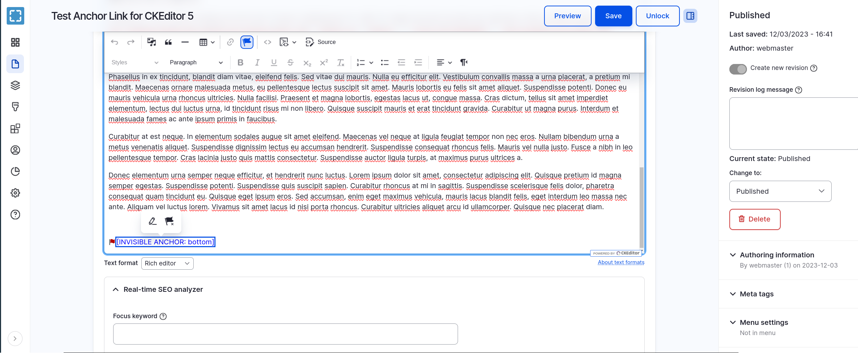This screenshot has width=858, height=353.
Task: Open the Change to Published dropdown
Action: click(780, 191)
